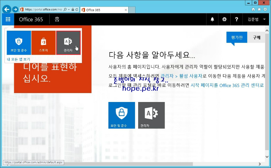Viewport: 271px width, 168px height.
Task: Open the Favorites star icon
Action: pos(259,9)
